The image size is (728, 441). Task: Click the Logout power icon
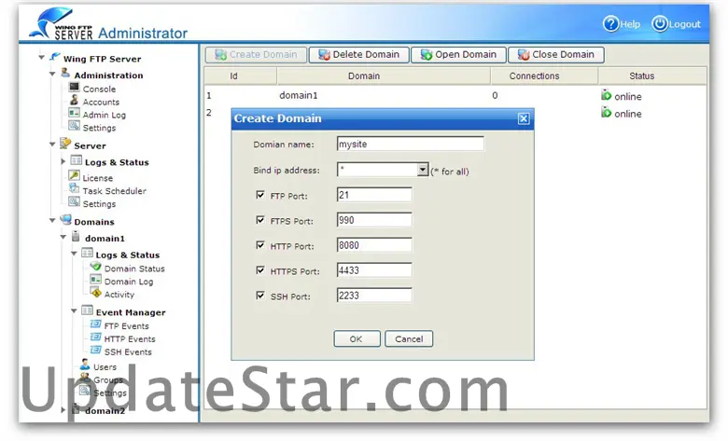pyautogui.click(x=659, y=23)
